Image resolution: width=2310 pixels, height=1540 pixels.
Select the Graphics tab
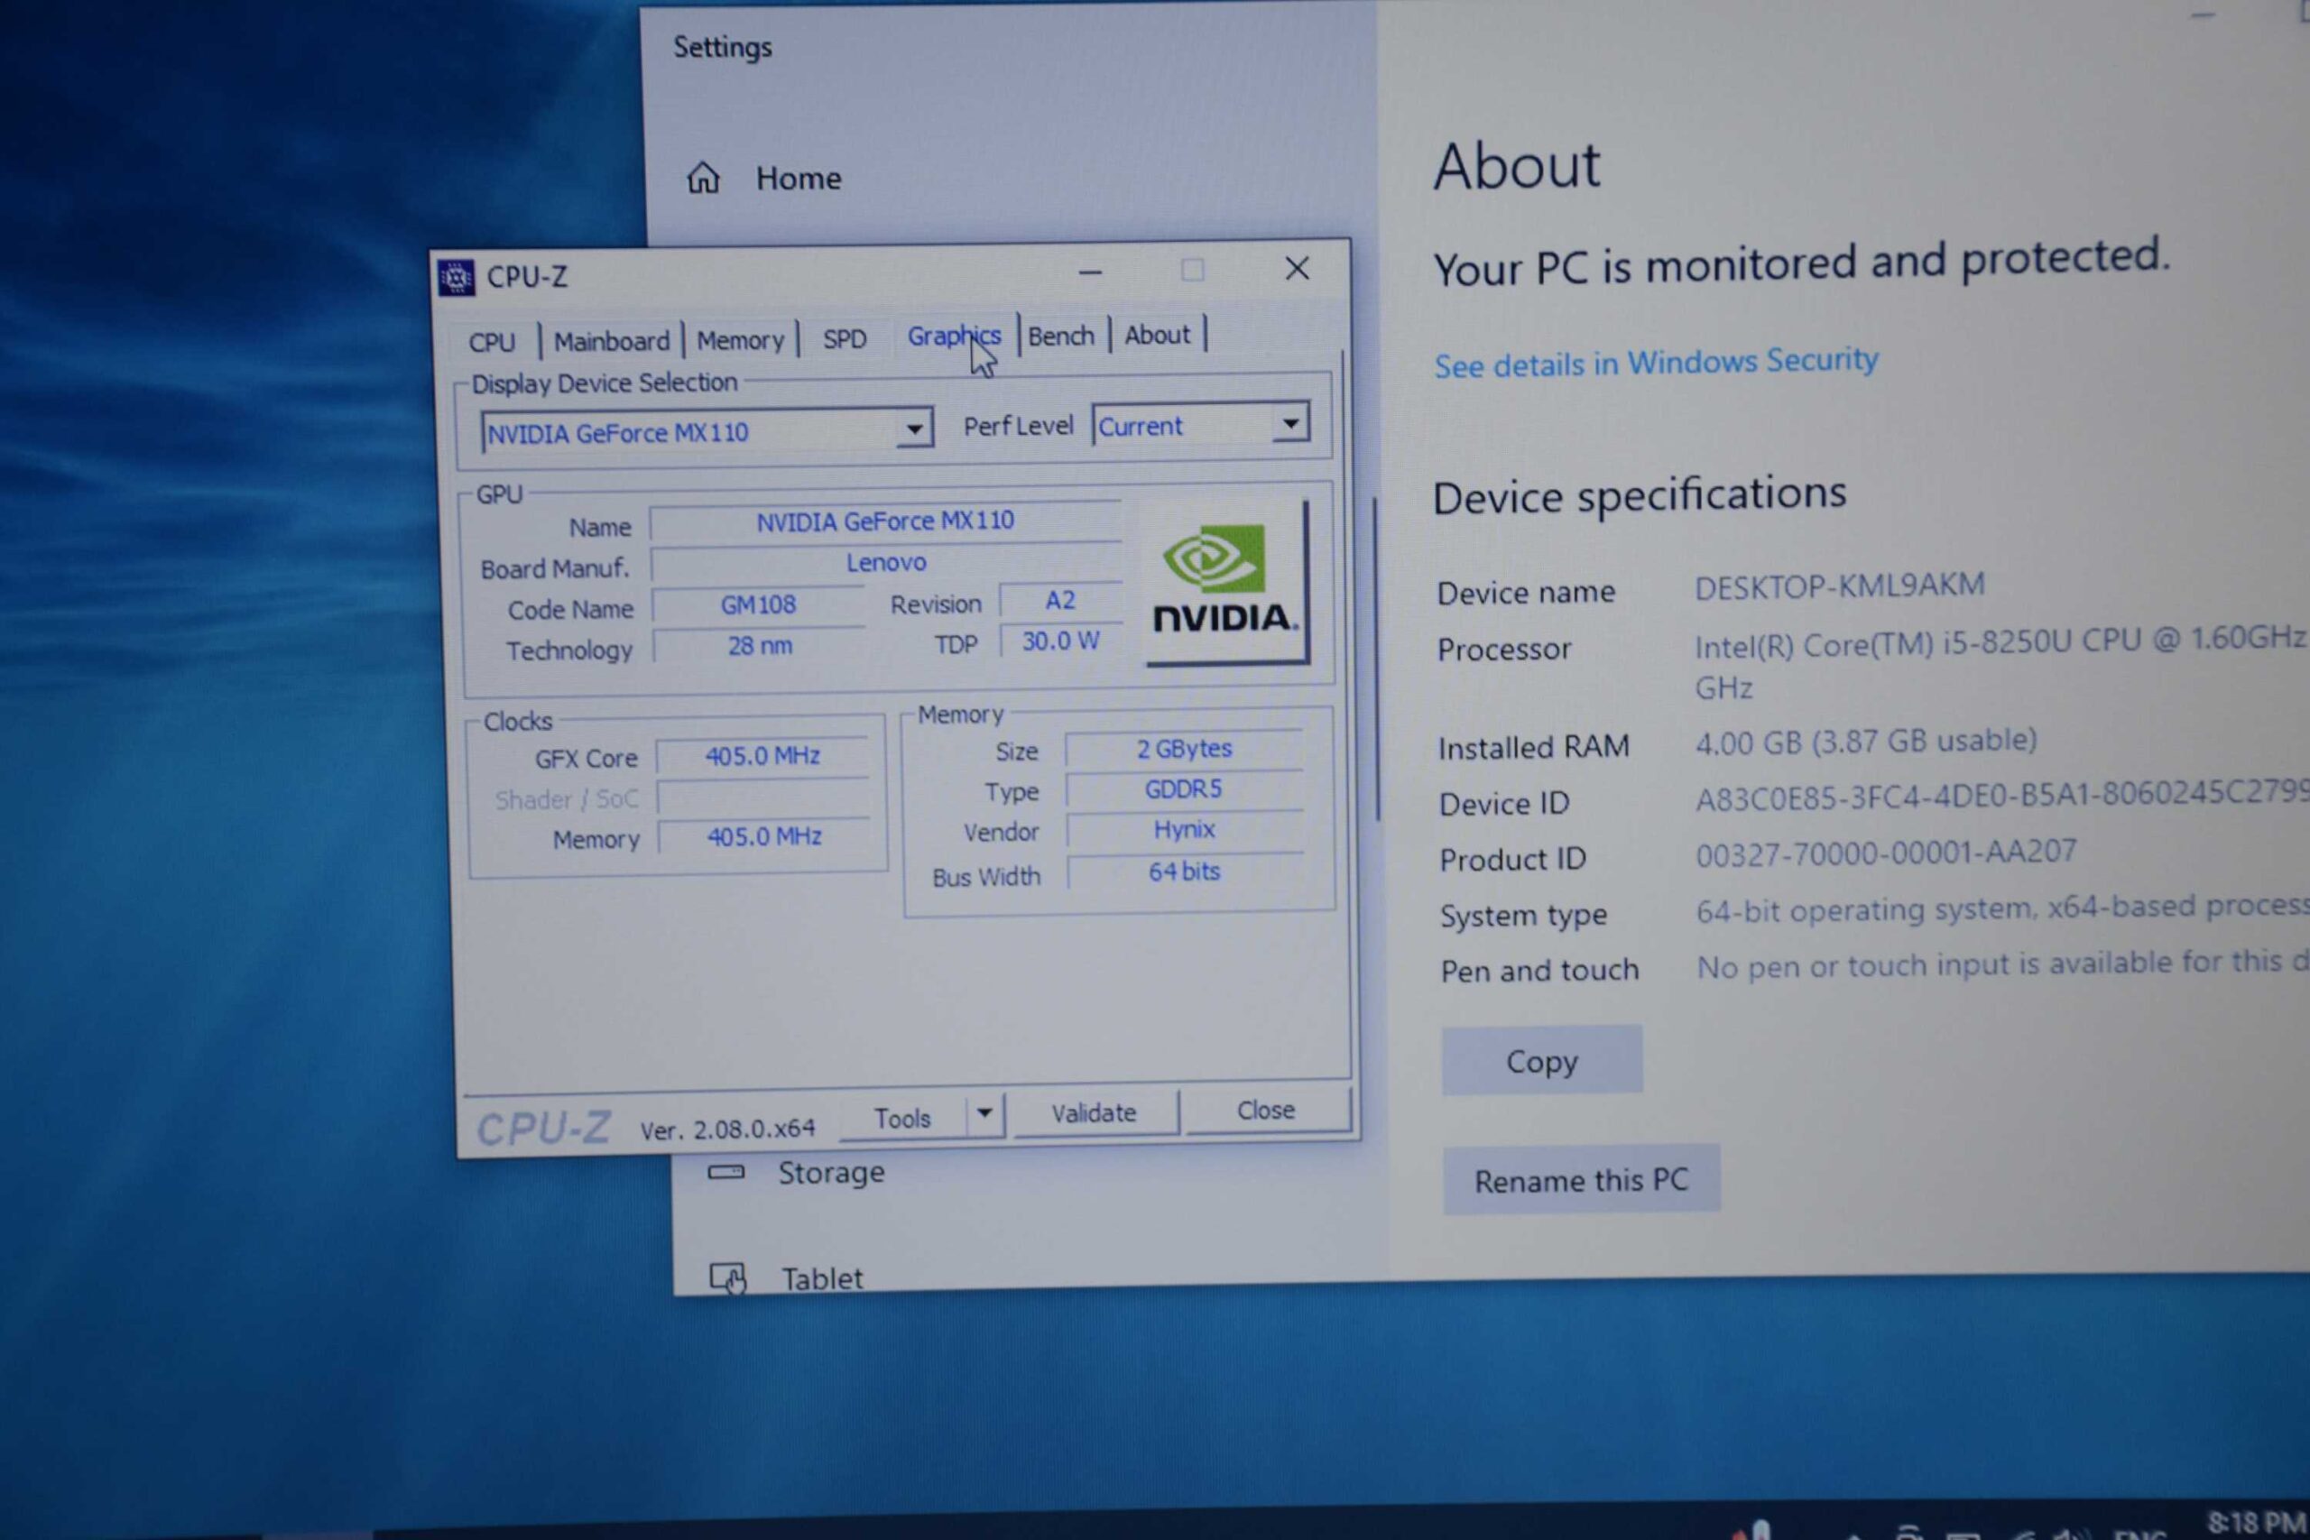(954, 336)
